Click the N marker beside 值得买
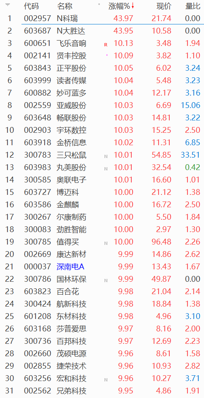The width and height of the screenshot is (204, 398). pyautogui.click(x=106, y=244)
